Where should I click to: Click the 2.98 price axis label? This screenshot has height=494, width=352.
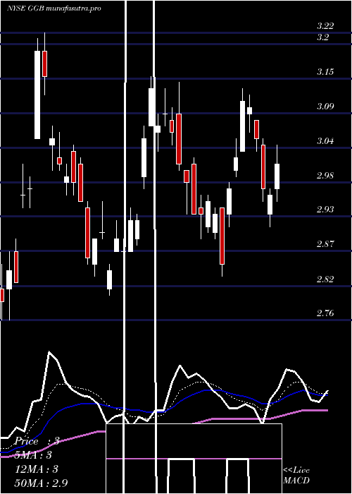click(325, 175)
